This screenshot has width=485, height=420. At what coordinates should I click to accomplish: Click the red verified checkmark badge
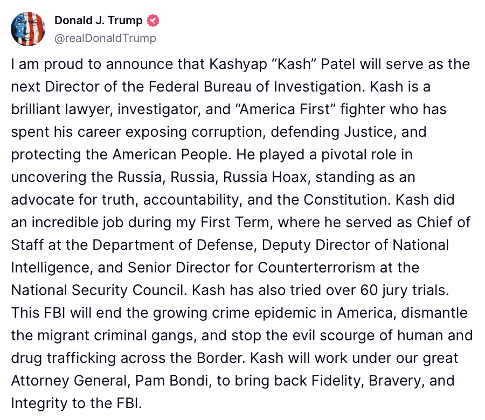pyautogui.click(x=153, y=20)
